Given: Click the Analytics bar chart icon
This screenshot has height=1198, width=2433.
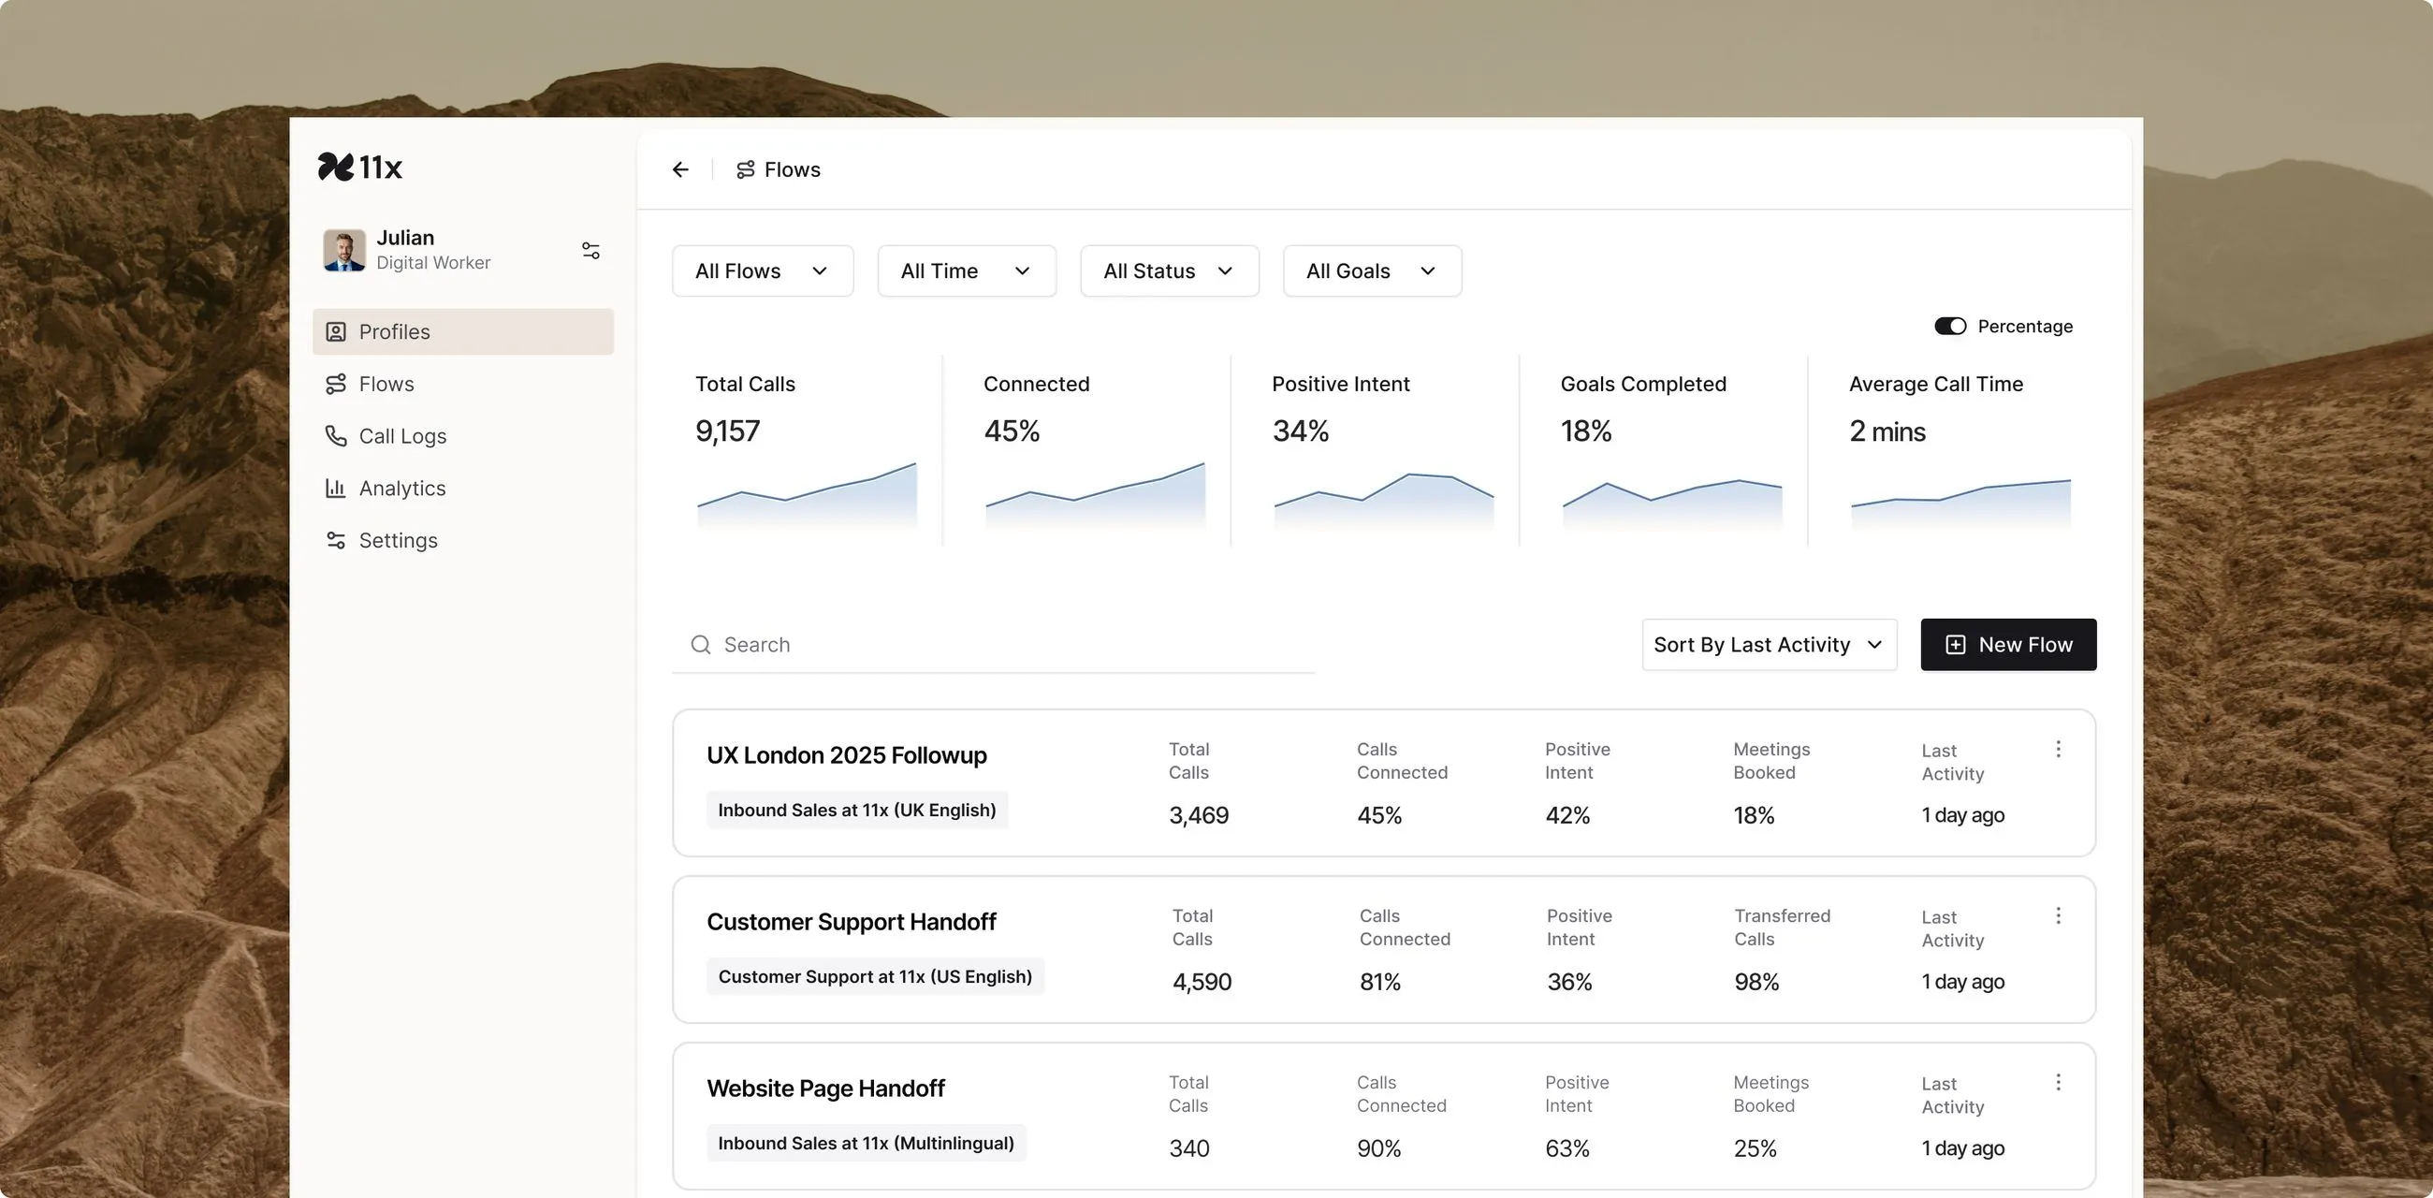Looking at the screenshot, I should [x=335, y=488].
